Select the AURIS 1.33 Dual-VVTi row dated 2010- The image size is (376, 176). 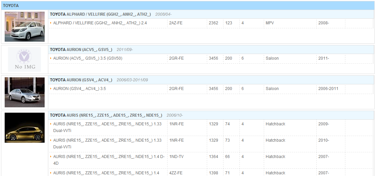click(x=211, y=144)
